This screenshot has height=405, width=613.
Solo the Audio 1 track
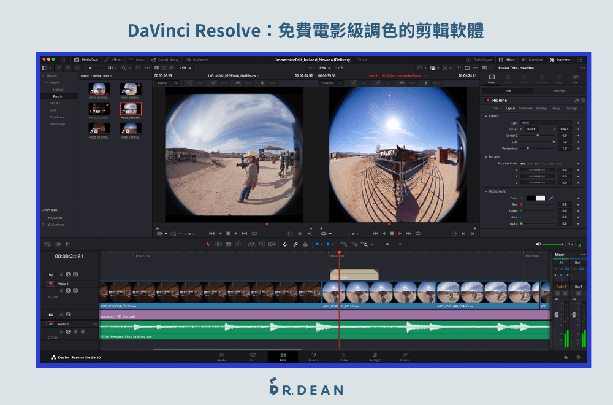coord(76,332)
